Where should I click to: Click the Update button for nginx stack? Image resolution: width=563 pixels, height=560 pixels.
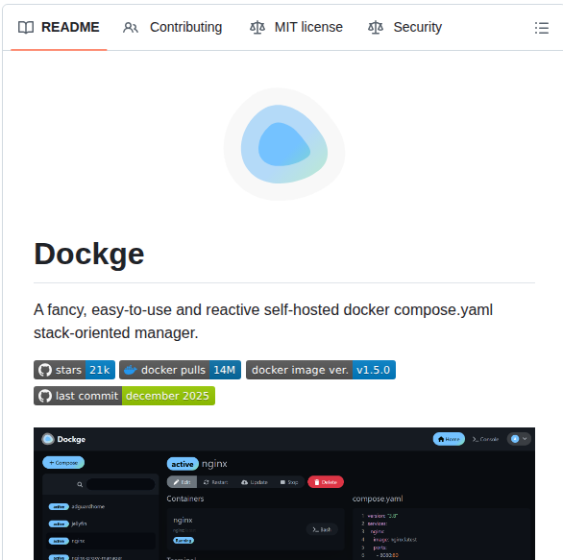(x=255, y=482)
